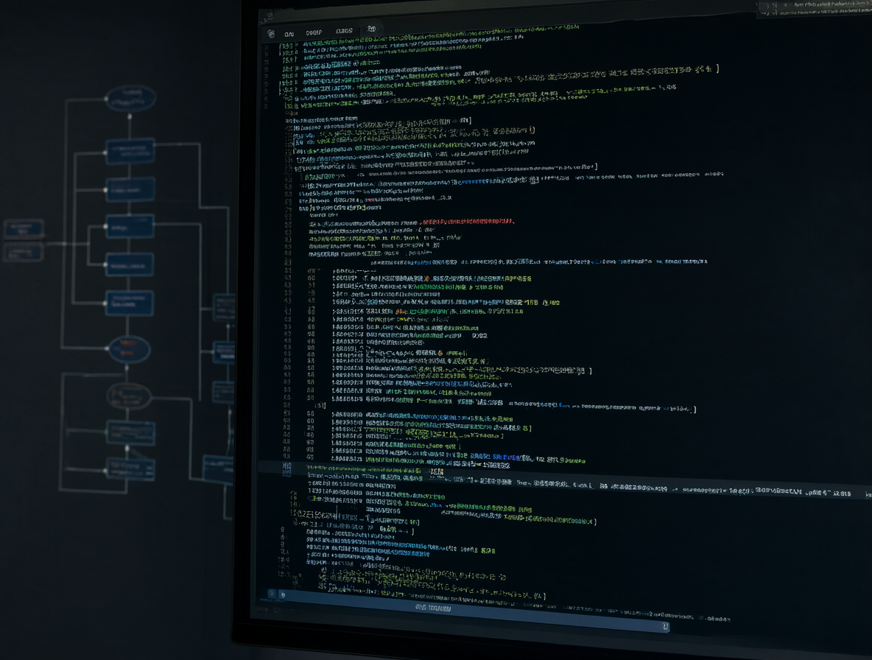Image resolution: width=872 pixels, height=660 pixels.
Task: Open the first tab next to the app logo
Action: [289, 34]
